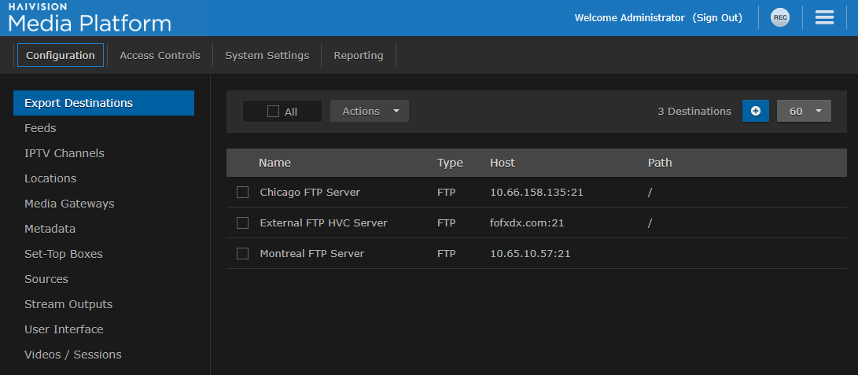Select Feeds in the sidebar
The height and width of the screenshot is (375, 858).
point(40,128)
